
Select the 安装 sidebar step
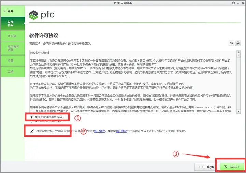[13, 61]
